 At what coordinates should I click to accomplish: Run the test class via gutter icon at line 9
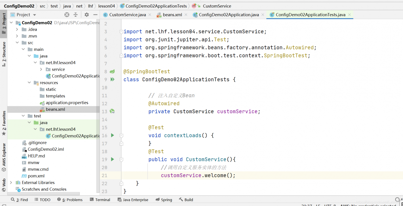point(112,79)
